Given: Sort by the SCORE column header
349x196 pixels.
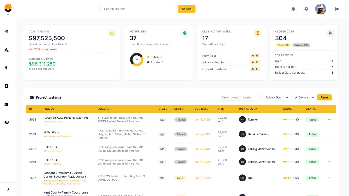Looking at the screenshot, I should pyautogui.click(x=288, y=109).
